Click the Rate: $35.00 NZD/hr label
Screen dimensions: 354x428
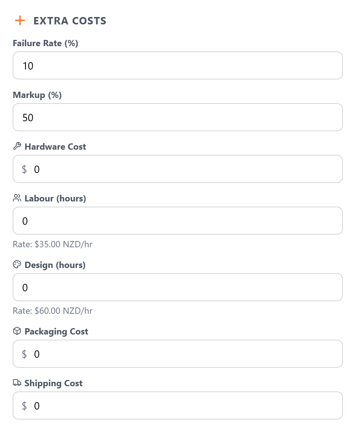[x=52, y=244]
